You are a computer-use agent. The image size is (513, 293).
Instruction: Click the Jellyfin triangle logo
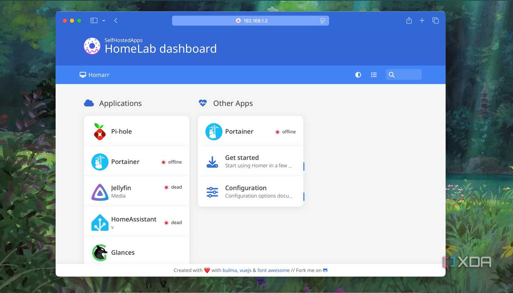100,192
